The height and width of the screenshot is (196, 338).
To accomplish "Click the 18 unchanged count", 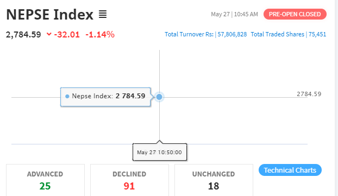I will [214, 186].
